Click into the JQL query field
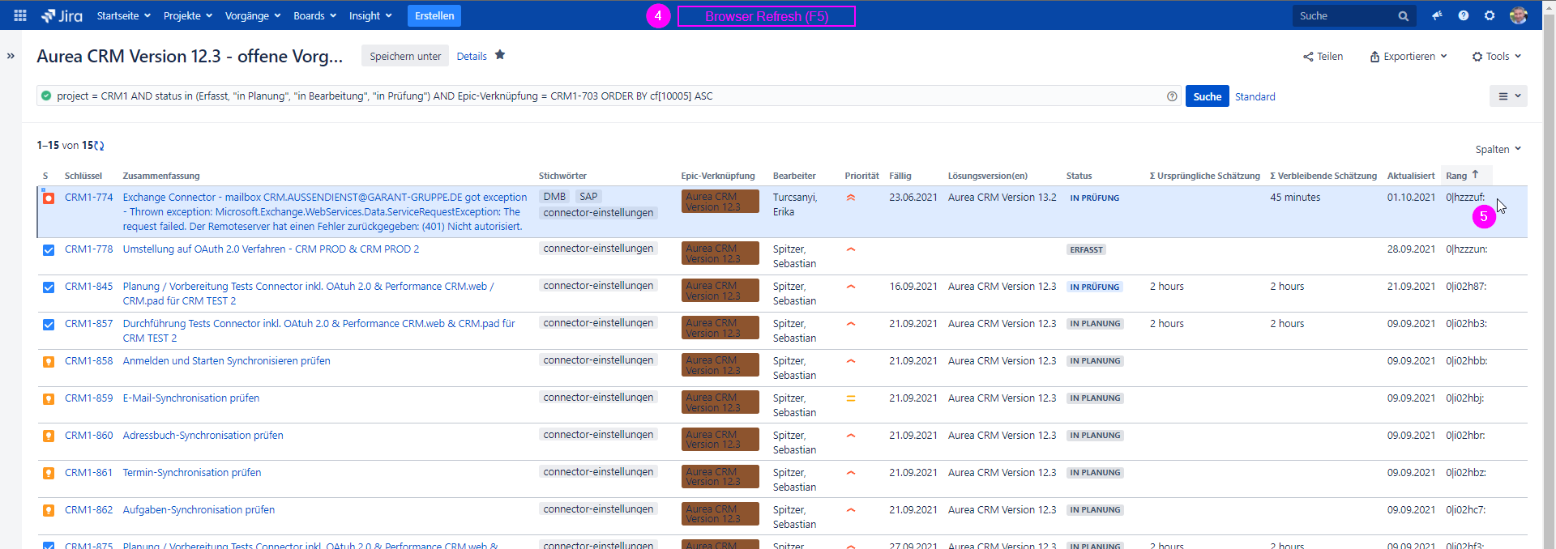1556x549 pixels. point(608,96)
